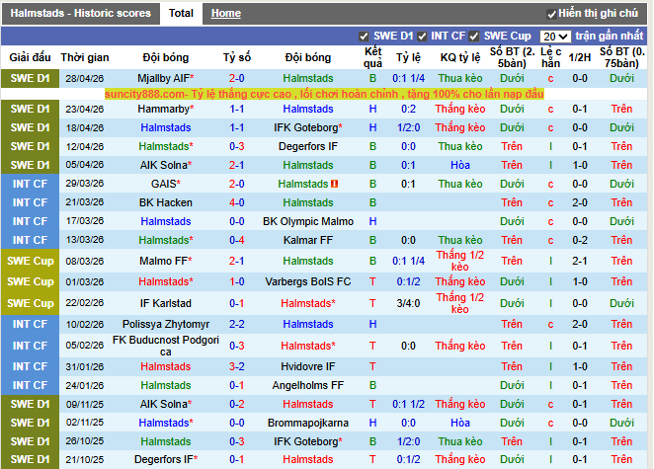Open IF Karlstad team link
Image resolution: width=654 pixels, height=469 pixels.
pos(166,303)
